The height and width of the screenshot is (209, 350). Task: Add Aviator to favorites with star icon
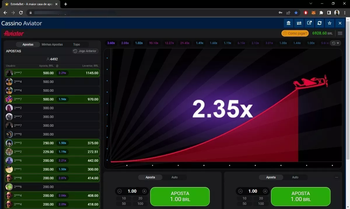[330, 23]
